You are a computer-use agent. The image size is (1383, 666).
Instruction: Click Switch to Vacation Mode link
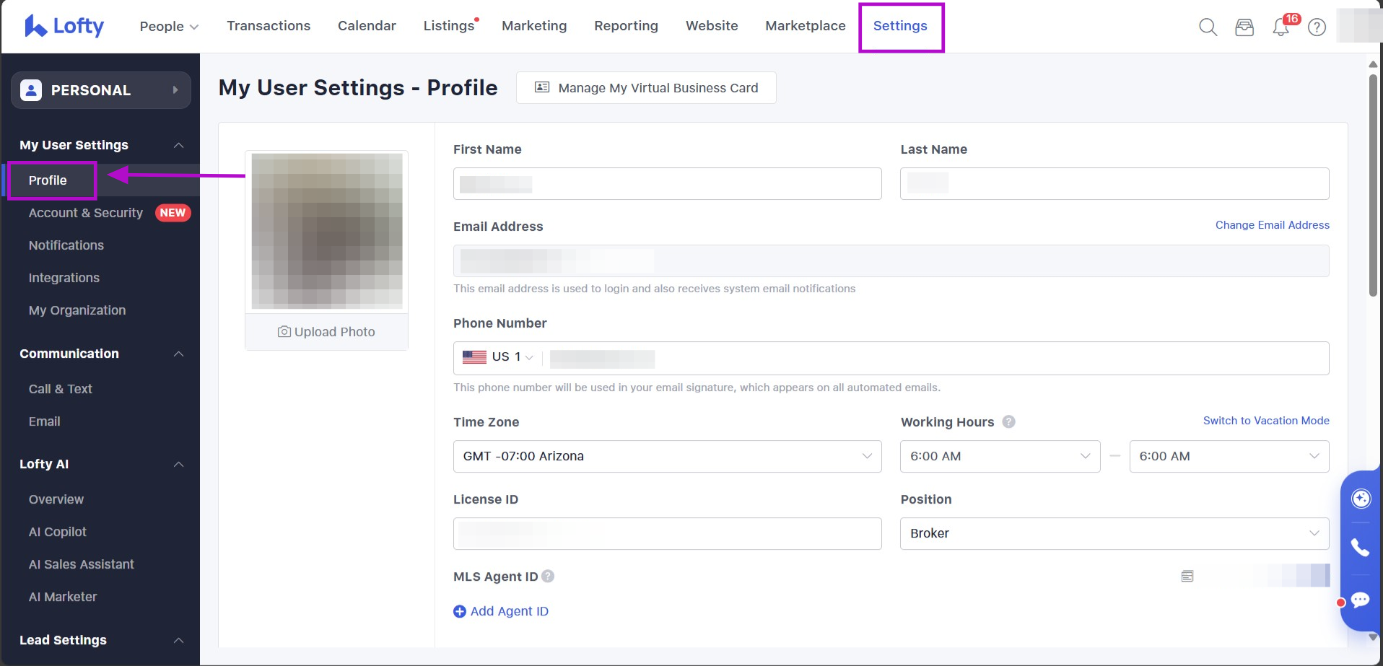pyautogui.click(x=1265, y=421)
